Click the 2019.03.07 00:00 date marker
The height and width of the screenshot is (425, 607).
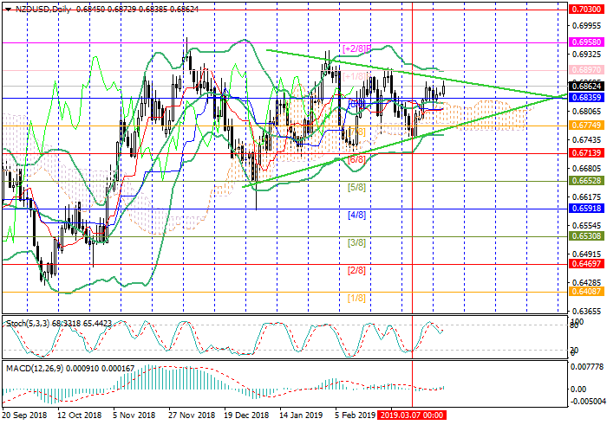tap(412, 415)
